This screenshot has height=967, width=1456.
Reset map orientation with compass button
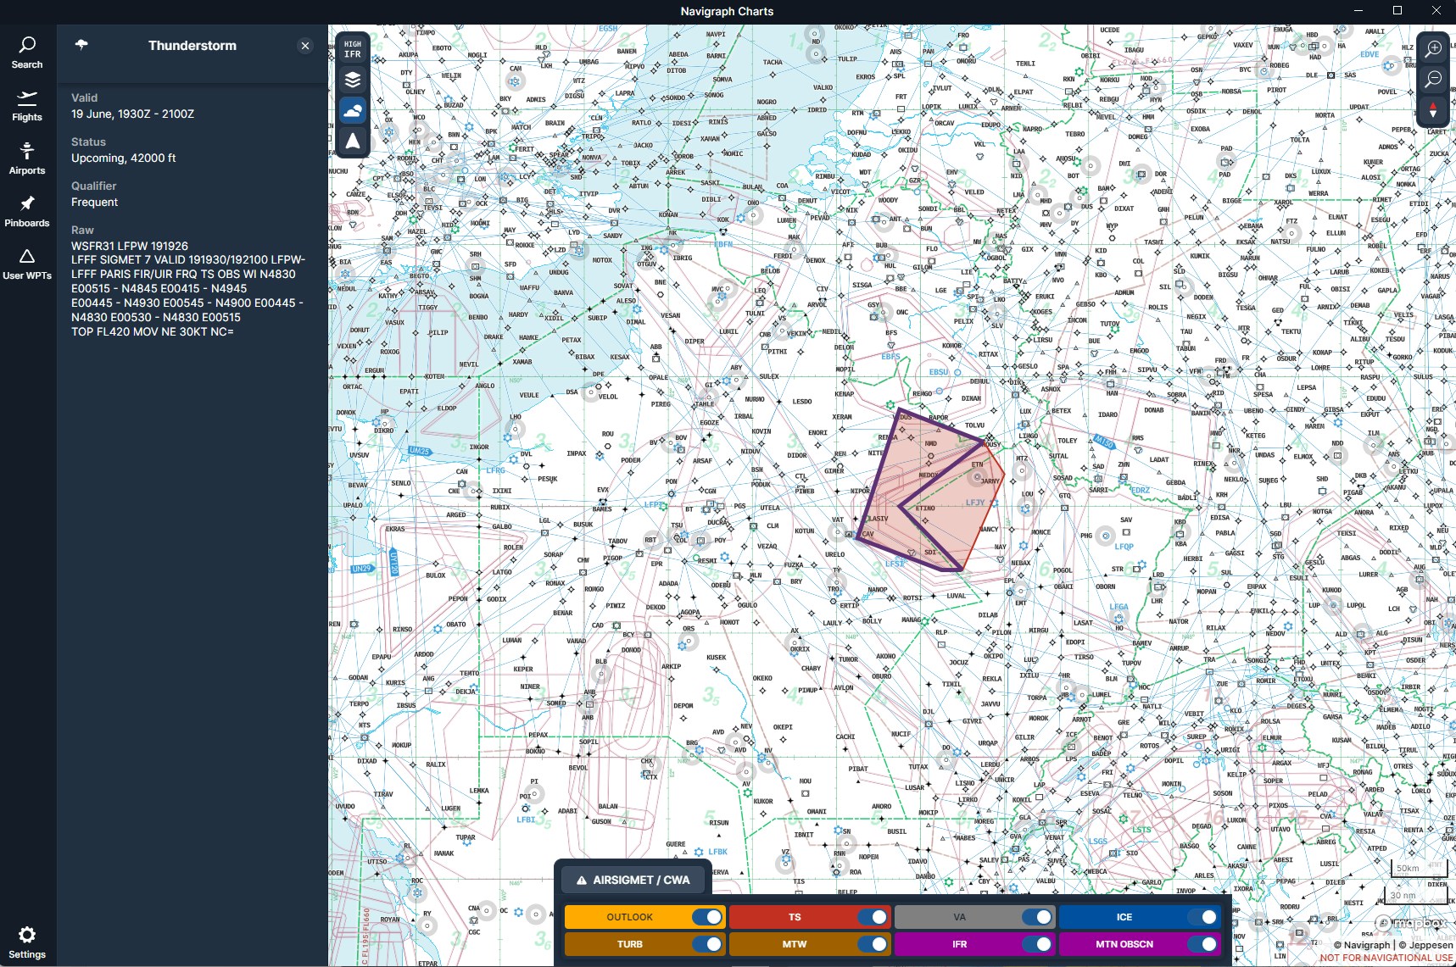click(x=1433, y=110)
